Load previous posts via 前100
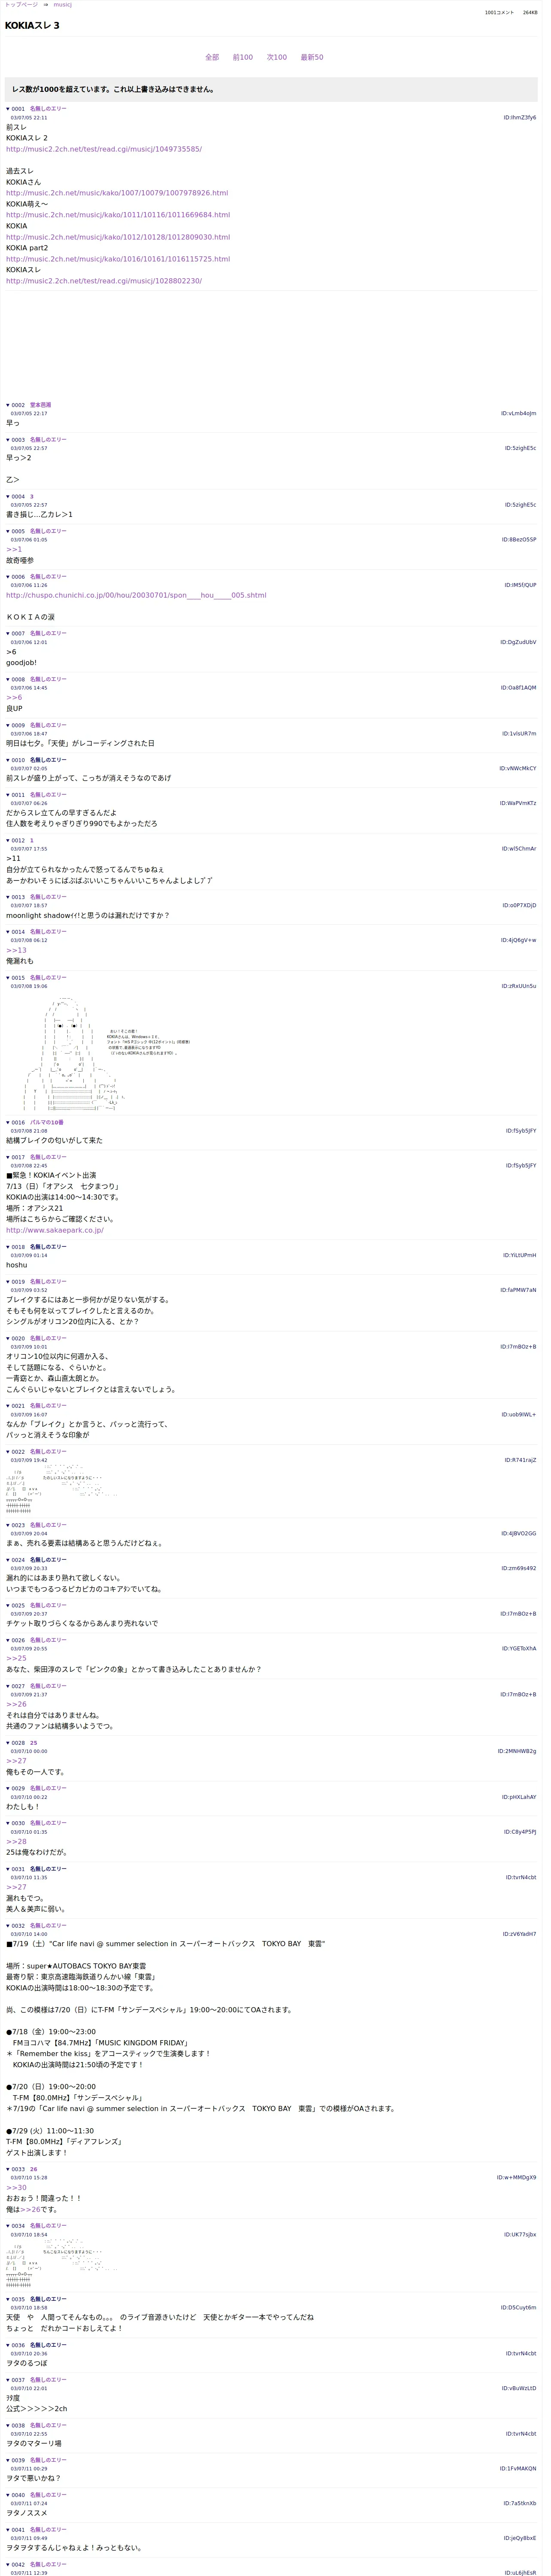The image size is (551, 2576). [243, 57]
